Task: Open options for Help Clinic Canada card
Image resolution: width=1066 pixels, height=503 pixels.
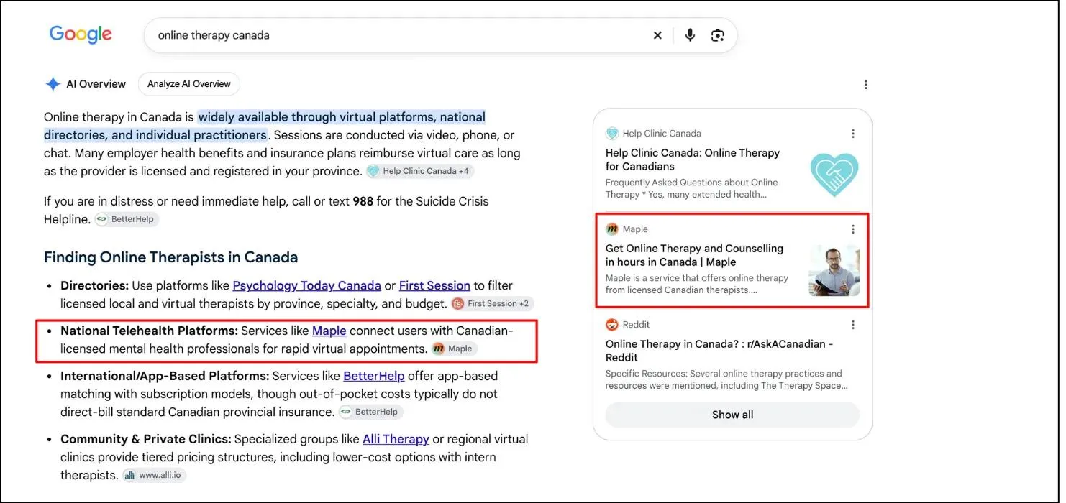Action: tap(853, 134)
